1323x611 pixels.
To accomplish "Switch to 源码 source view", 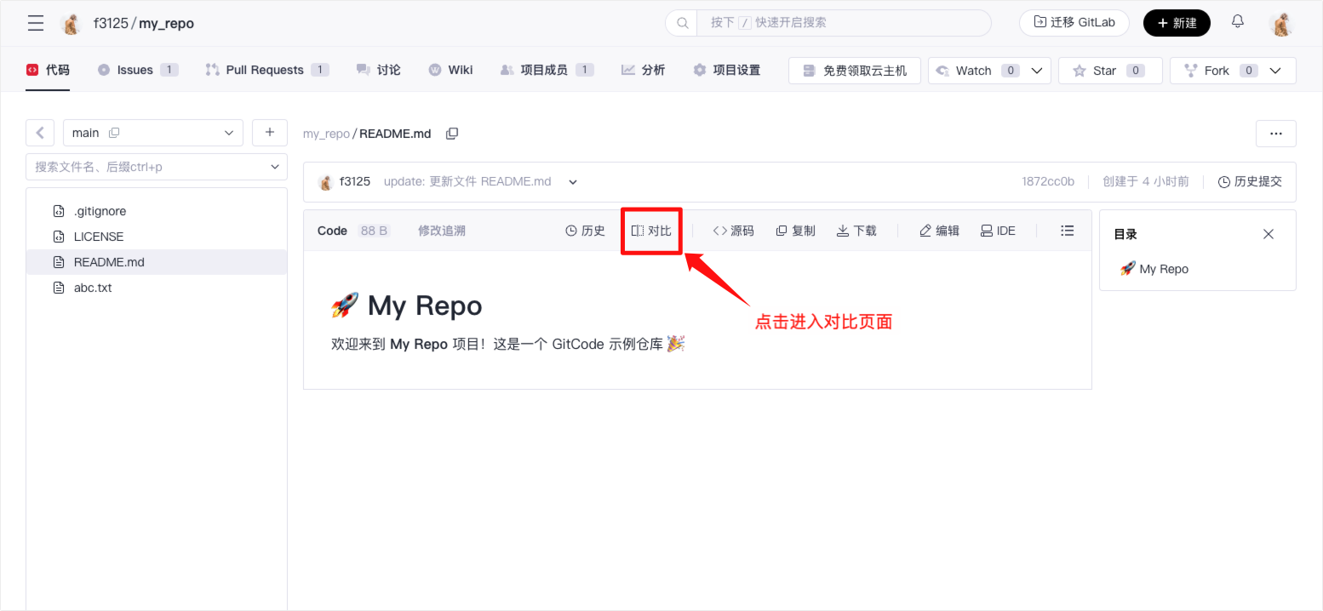I will [x=733, y=231].
